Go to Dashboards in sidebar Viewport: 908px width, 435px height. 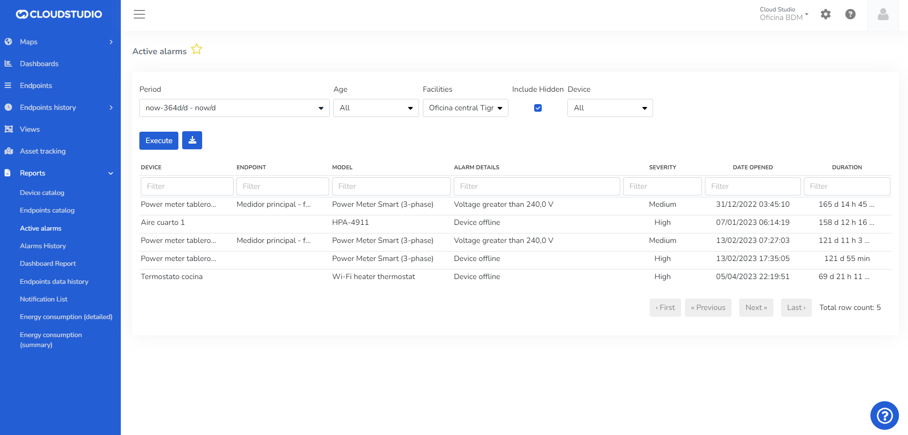[x=39, y=64]
